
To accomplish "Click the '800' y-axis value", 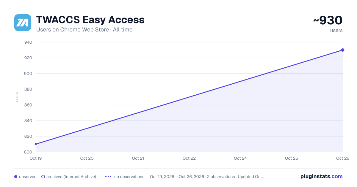I will click(x=28, y=152).
